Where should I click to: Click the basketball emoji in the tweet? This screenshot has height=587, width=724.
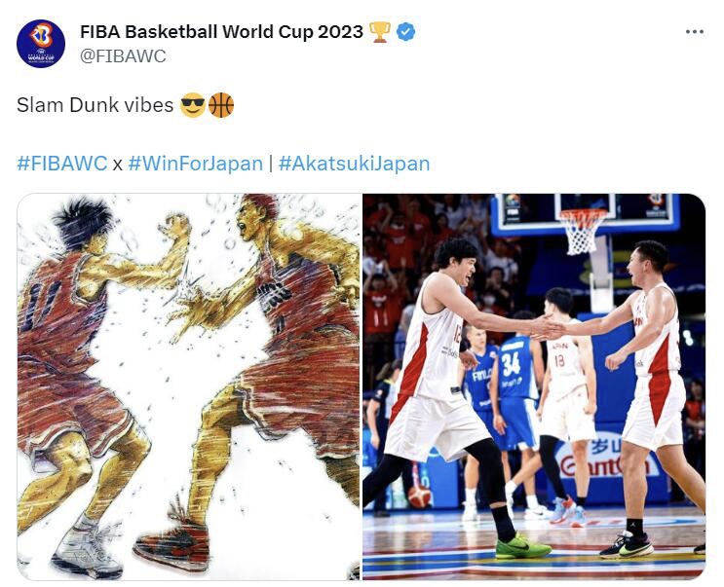tap(221, 105)
